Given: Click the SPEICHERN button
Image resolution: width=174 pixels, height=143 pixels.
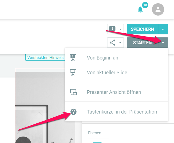Looking at the screenshot, I should pyautogui.click(x=142, y=29).
